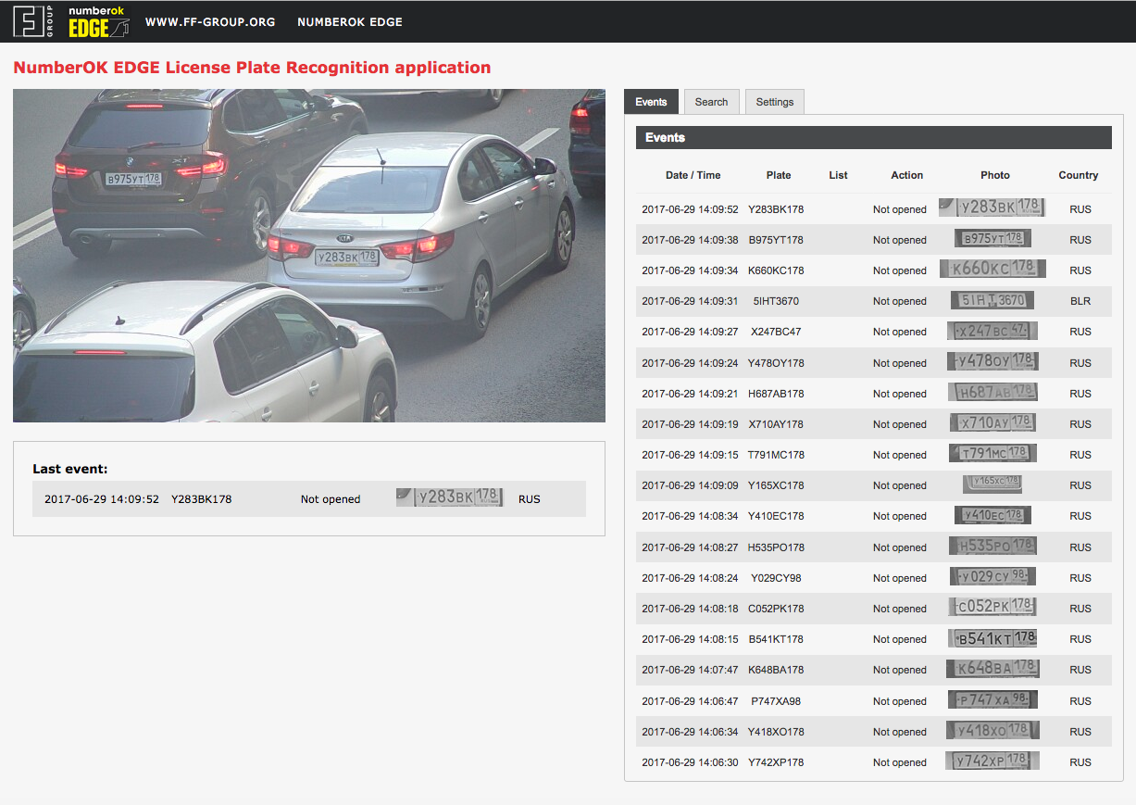The height and width of the screenshot is (805, 1136).
Task: Select plate text T791MC178
Action: [x=776, y=455]
